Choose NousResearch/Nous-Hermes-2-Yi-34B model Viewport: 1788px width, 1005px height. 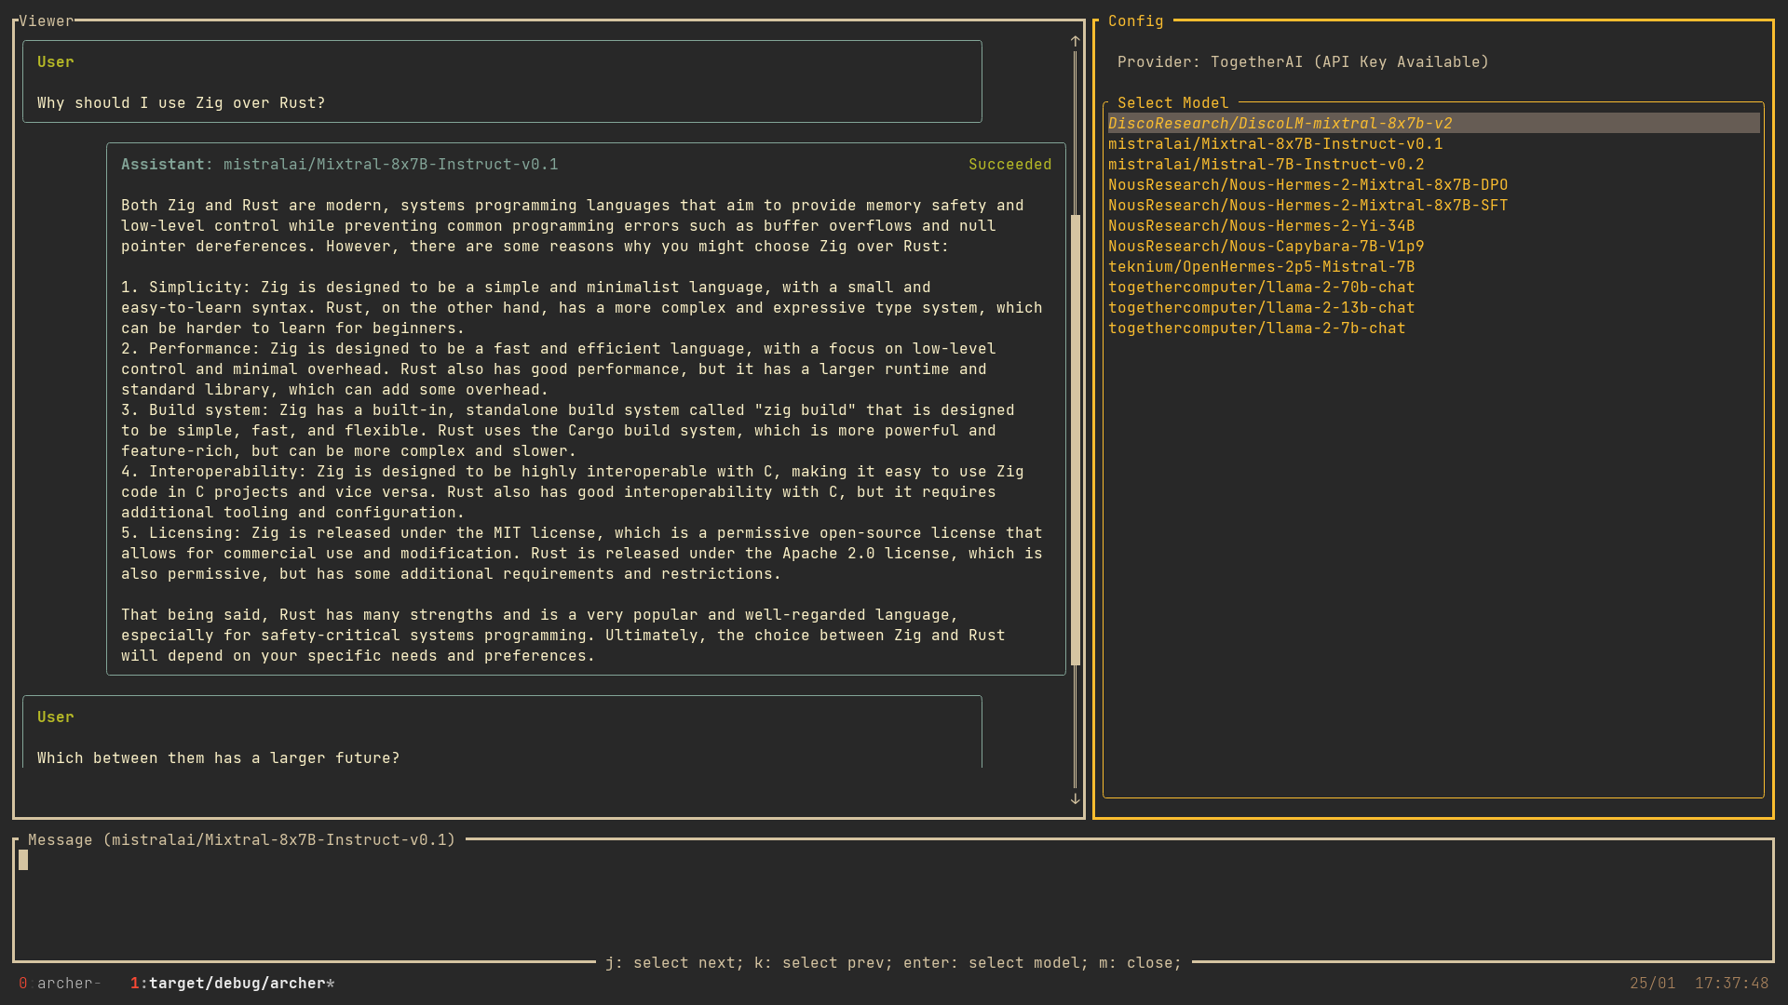coord(1261,225)
